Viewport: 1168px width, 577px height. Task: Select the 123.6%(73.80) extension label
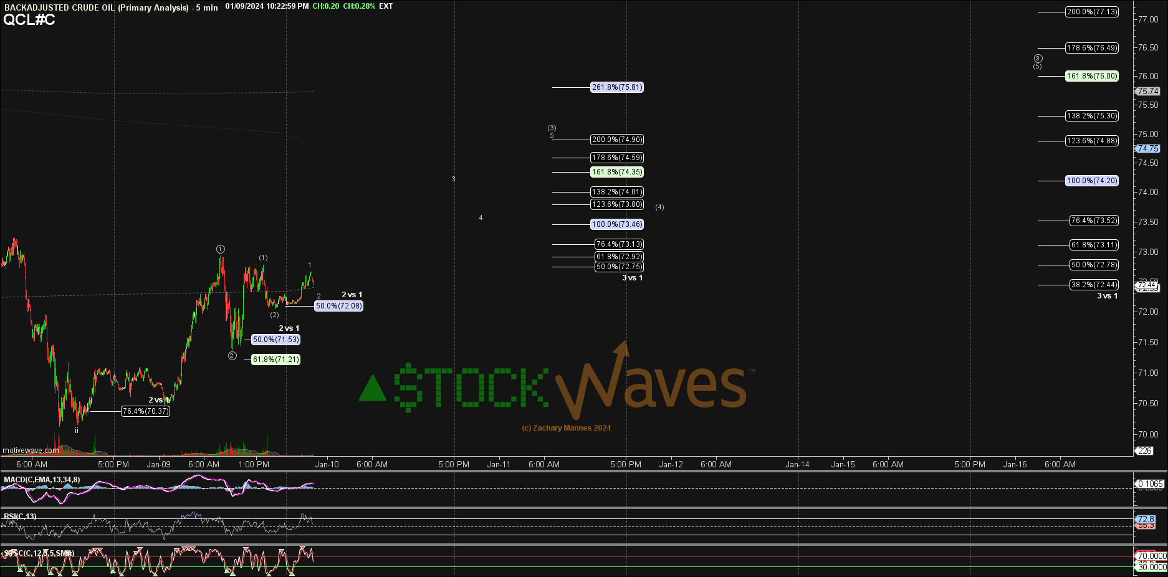pyautogui.click(x=617, y=204)
